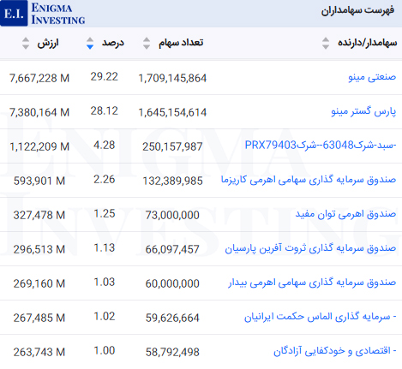
Task: Click the تعداد سهام column header label
Action: [x=181, y=43]
